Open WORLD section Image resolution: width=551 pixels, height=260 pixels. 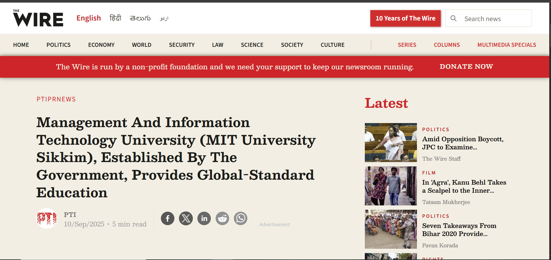(x=142, y=45)
